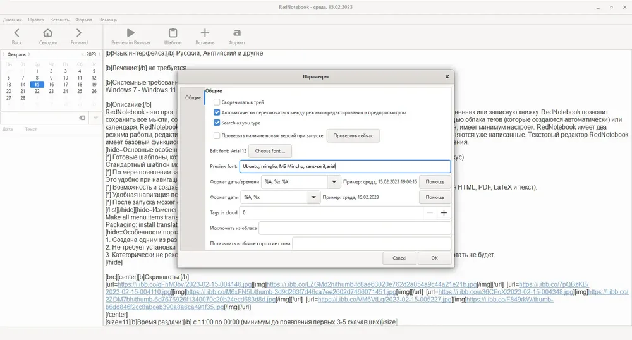Increase Tags in cloud with plus stepper

[444, 213]
